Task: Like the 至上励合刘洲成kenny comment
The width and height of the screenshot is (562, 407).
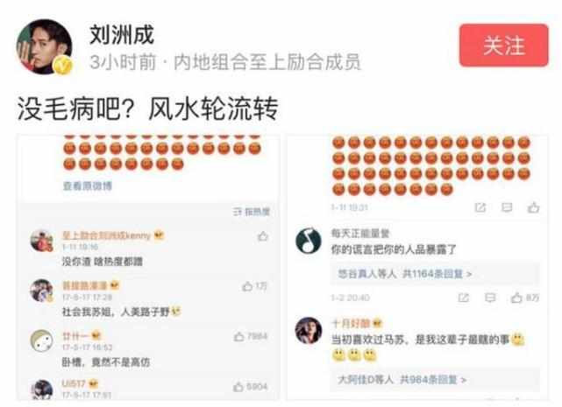Action: coord(263,236)
